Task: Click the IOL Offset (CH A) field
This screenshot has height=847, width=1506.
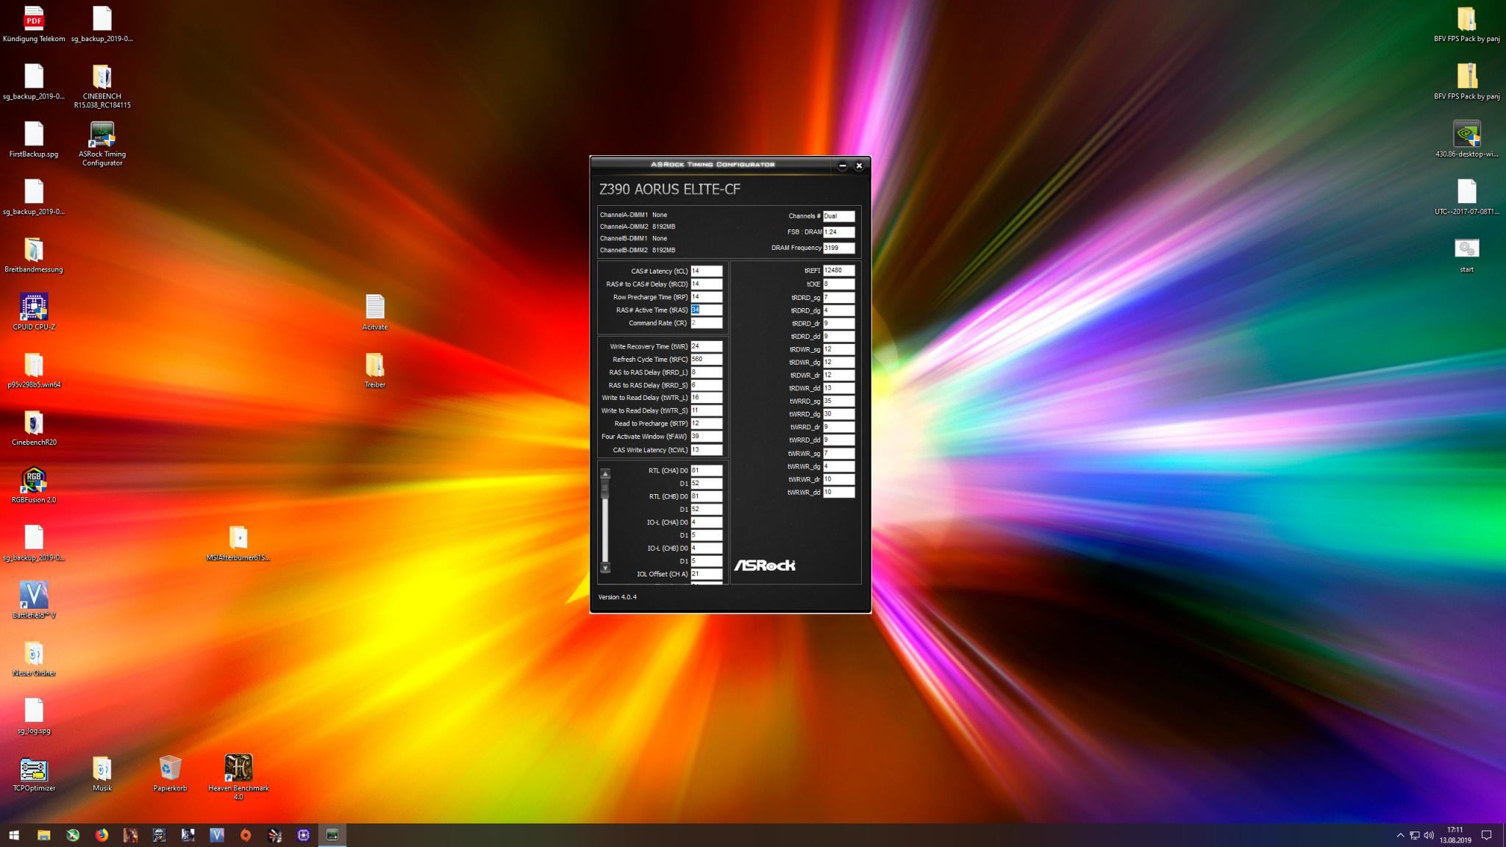Action: point(706,574)
